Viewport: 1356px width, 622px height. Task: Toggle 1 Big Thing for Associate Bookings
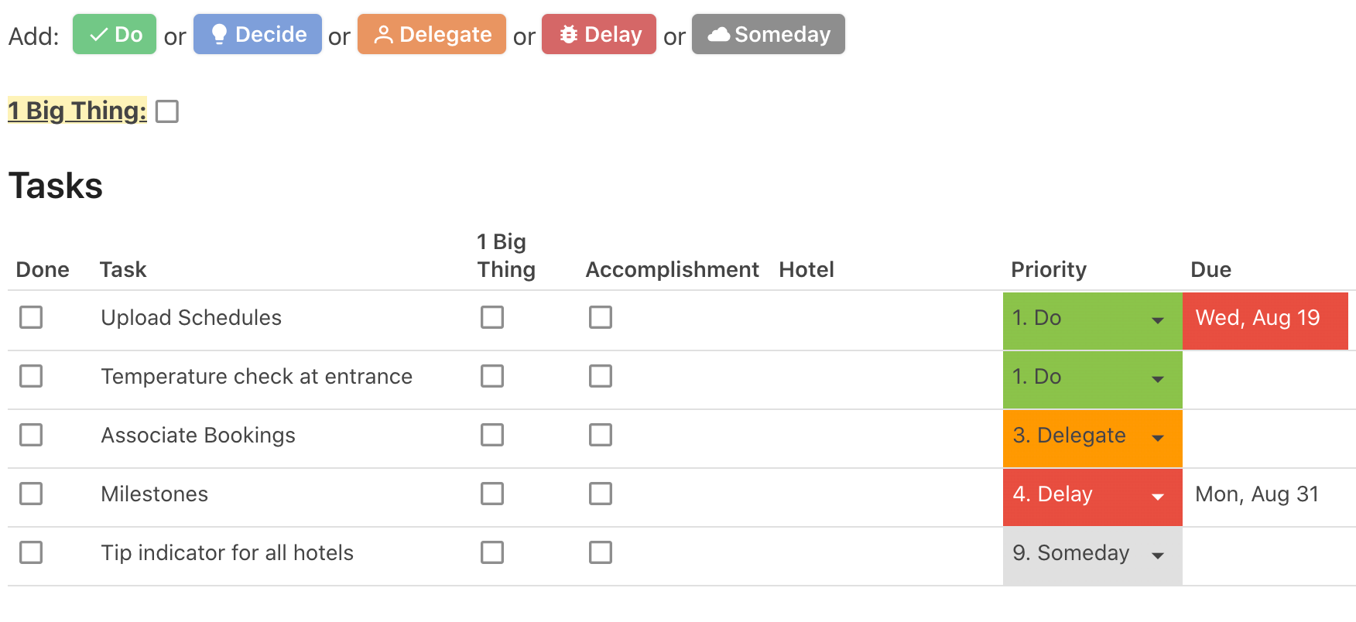492,435
